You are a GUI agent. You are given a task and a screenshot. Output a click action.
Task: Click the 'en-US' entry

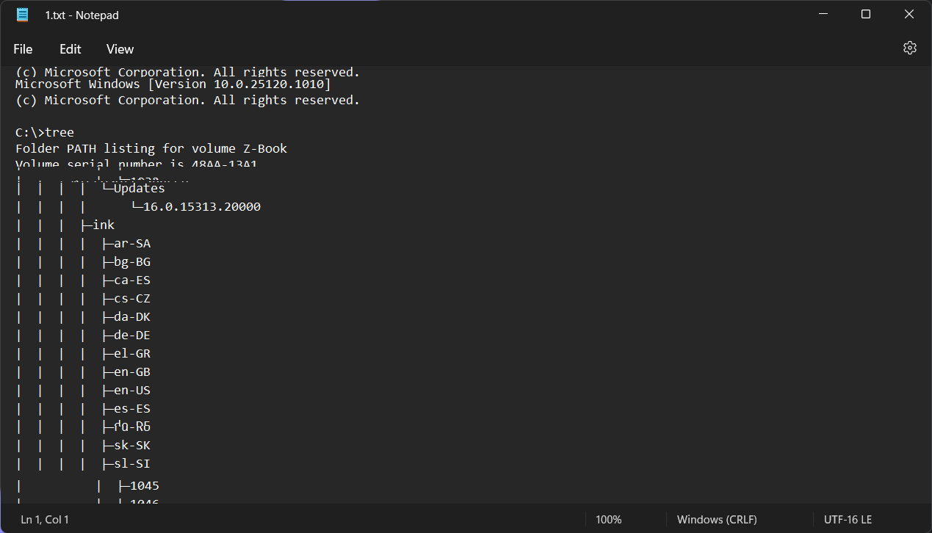tap(132, 391)
